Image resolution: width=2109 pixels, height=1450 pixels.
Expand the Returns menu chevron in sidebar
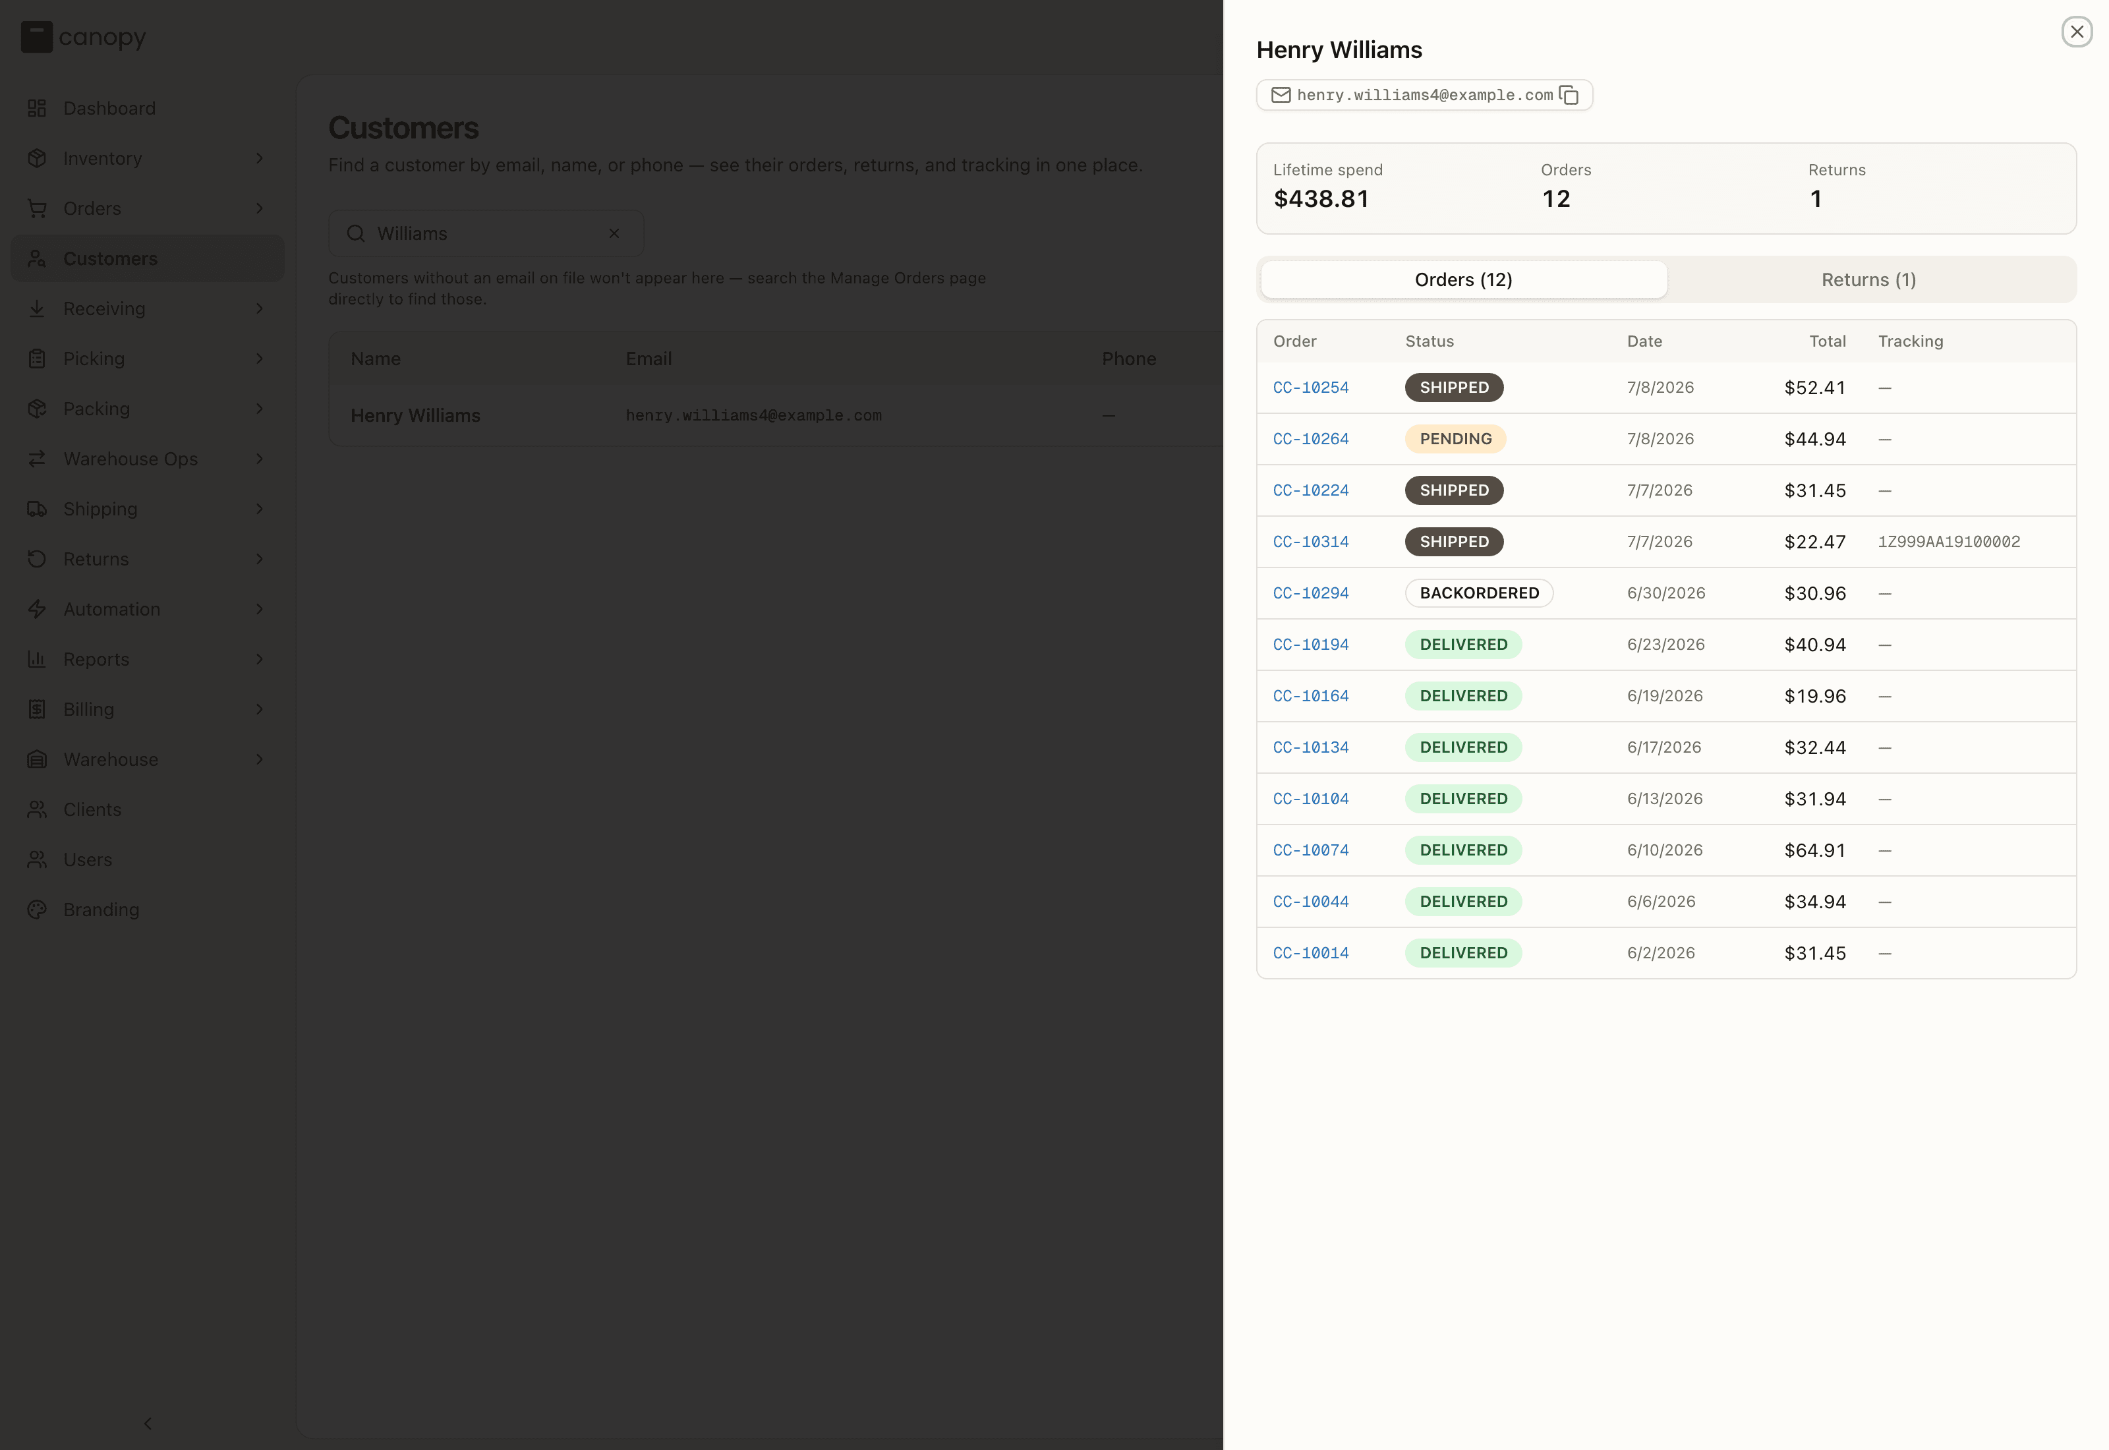(260, 559)
